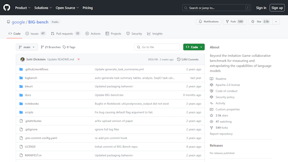The height and width of the screenshot is (162, 288).
Task: Go to Sign in
Action: [261, 8]
